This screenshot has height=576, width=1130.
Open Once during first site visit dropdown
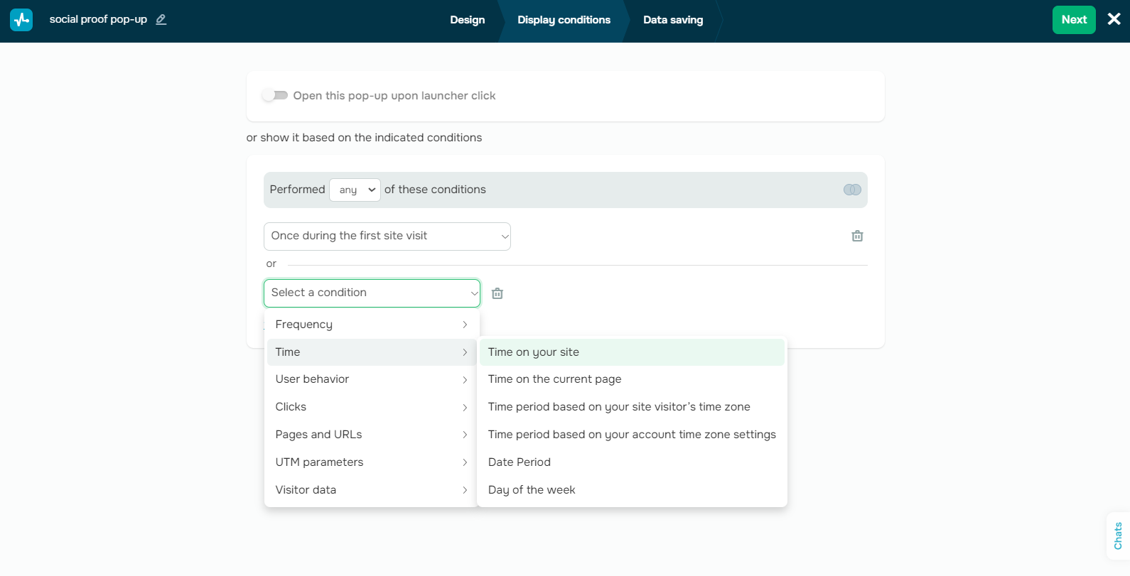387,236
